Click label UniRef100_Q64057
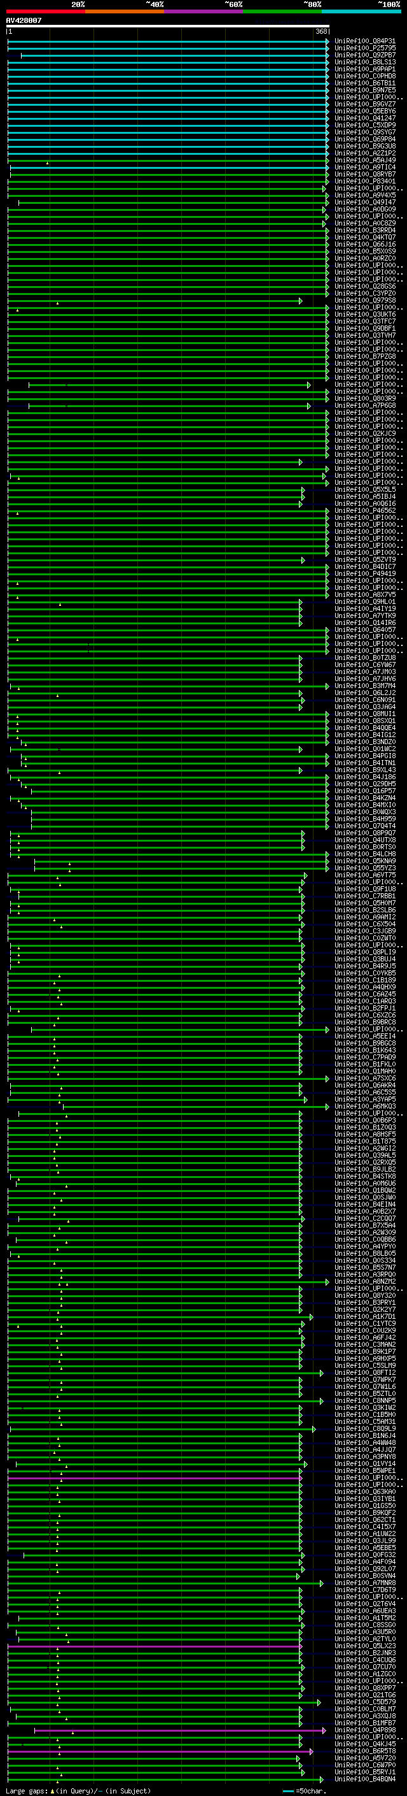 (365, 629)
